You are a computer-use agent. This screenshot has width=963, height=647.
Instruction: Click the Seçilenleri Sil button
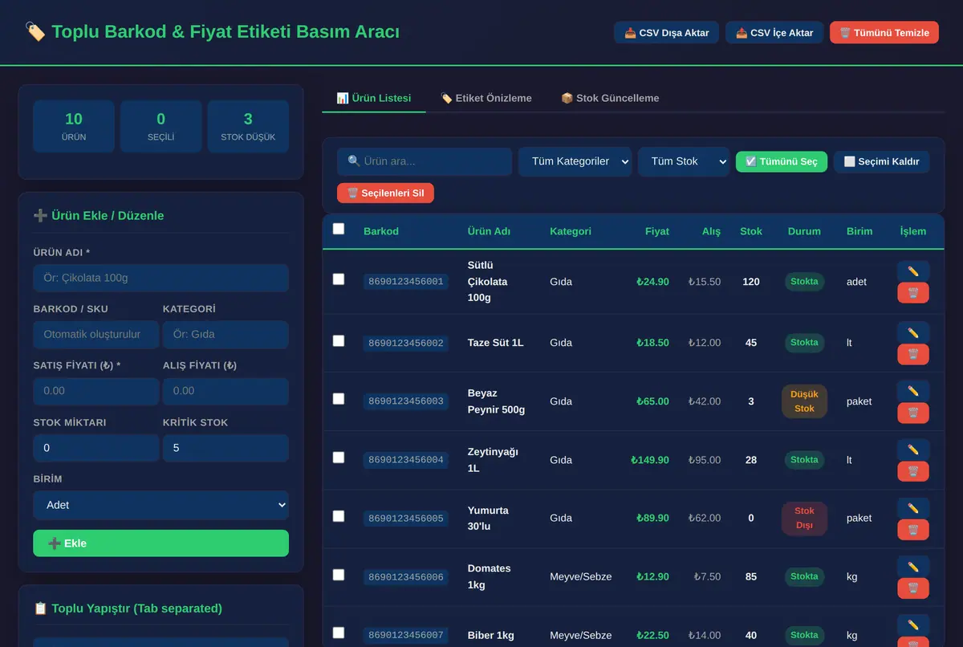(x=385, y=193)
